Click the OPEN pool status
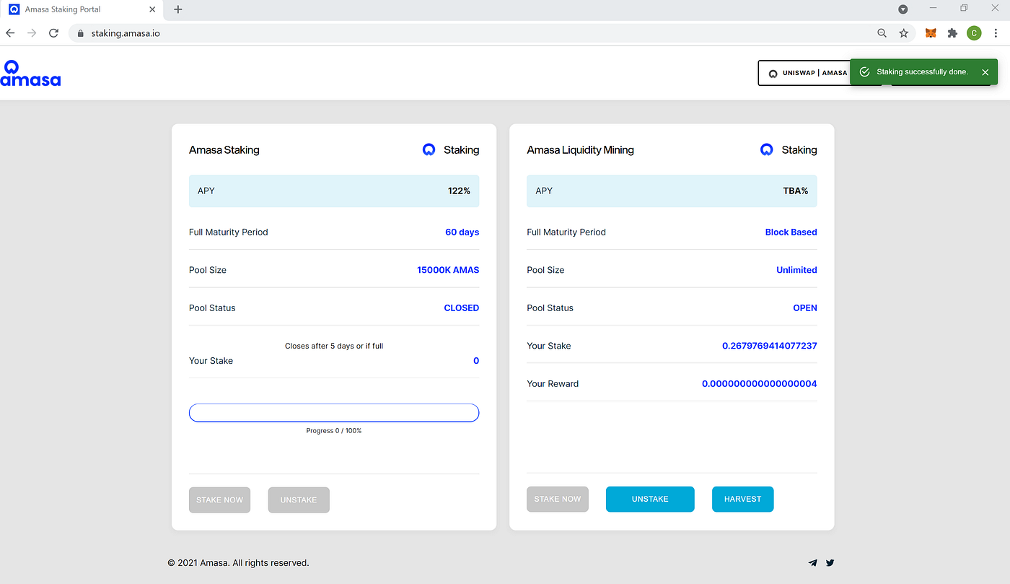1010x584 pixels. [x=805, y=308]
